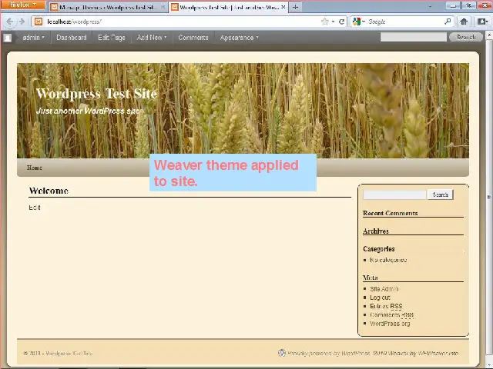Image resolution: width=493 pixels, height=369 pixels.
Task: Go to the browser home page
Action: 464,22
